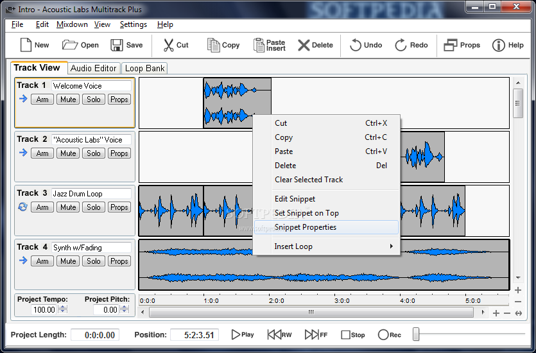This screenshot has height=353, width=536.
Task: Open the Settings menu
Action: click(x=134, y=24)
